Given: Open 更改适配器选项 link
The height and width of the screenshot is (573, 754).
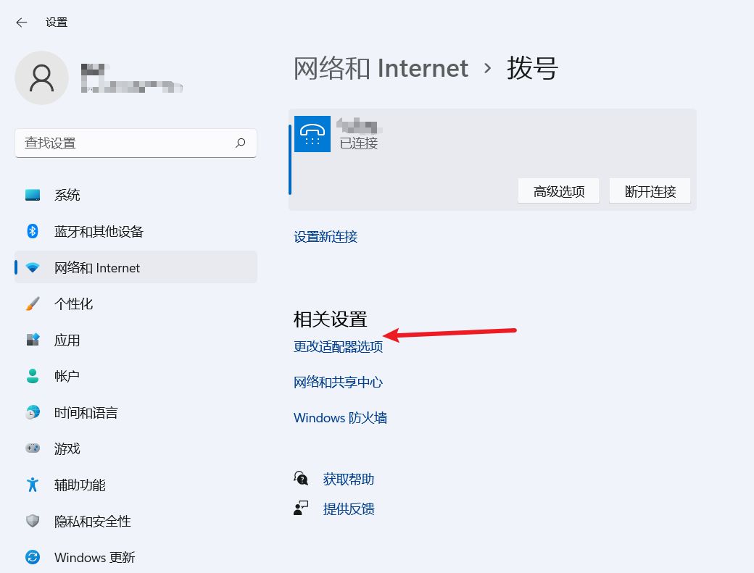Looking at the screenshot, I should (x=338, y=346).
